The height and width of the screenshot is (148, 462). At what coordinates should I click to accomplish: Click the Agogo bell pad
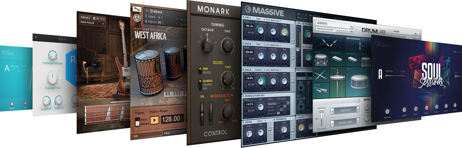click(321, 90)
